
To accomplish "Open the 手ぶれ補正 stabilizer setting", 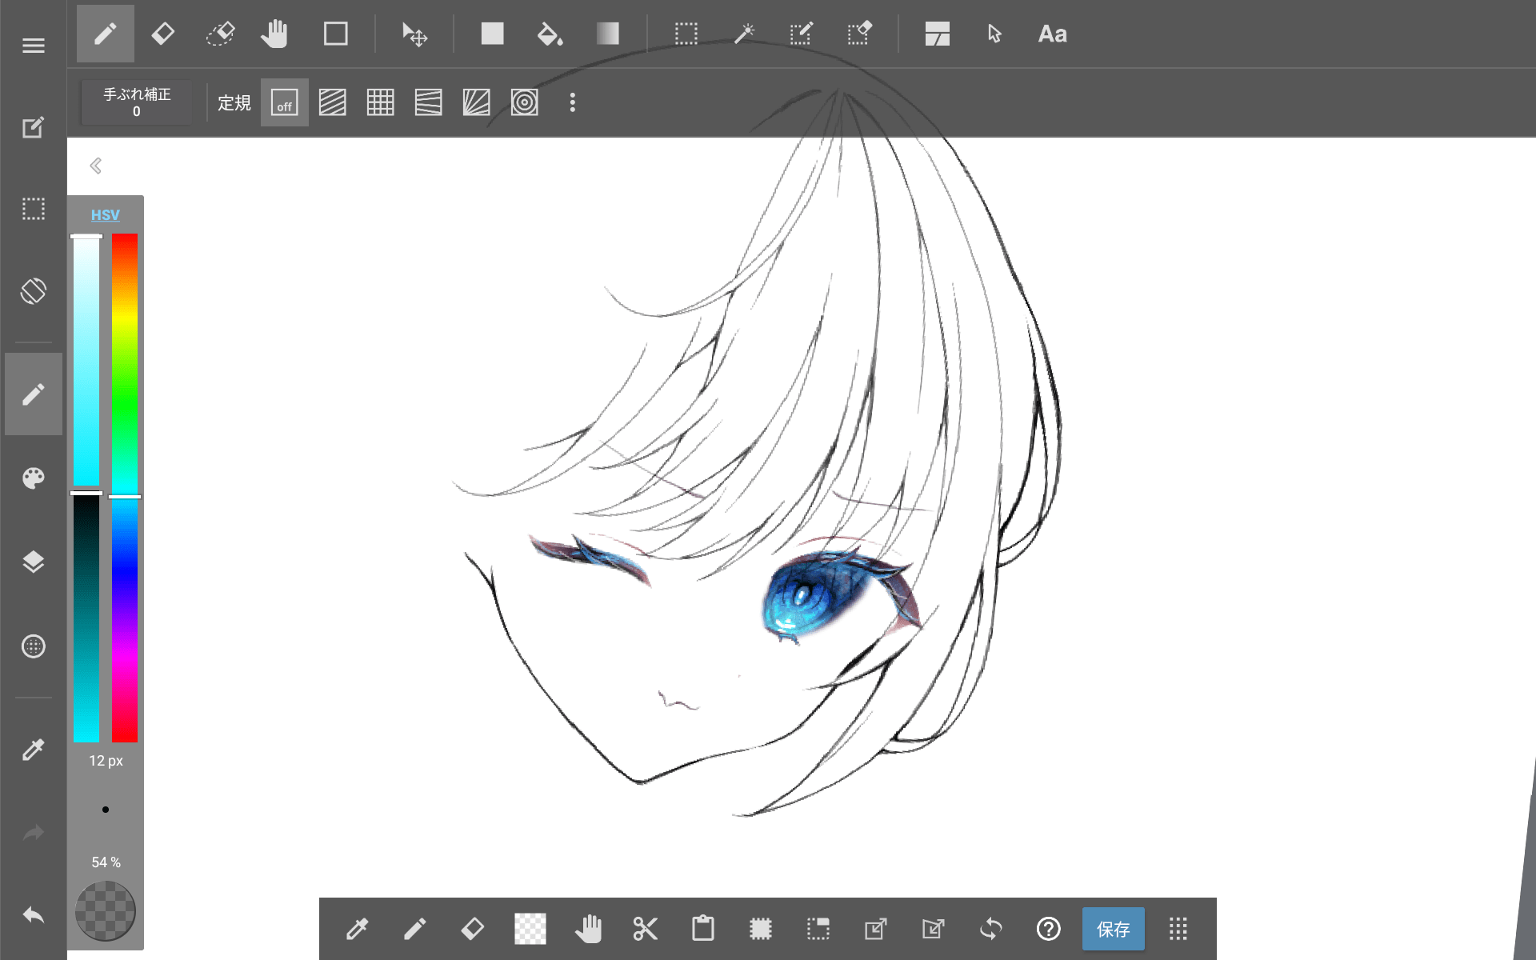I will pyautogui.click(x=137, y=102).
